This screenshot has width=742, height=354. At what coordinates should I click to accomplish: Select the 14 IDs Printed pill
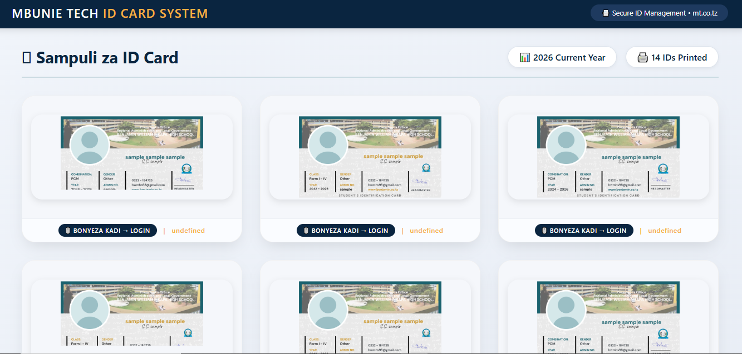tap(672, 57)
